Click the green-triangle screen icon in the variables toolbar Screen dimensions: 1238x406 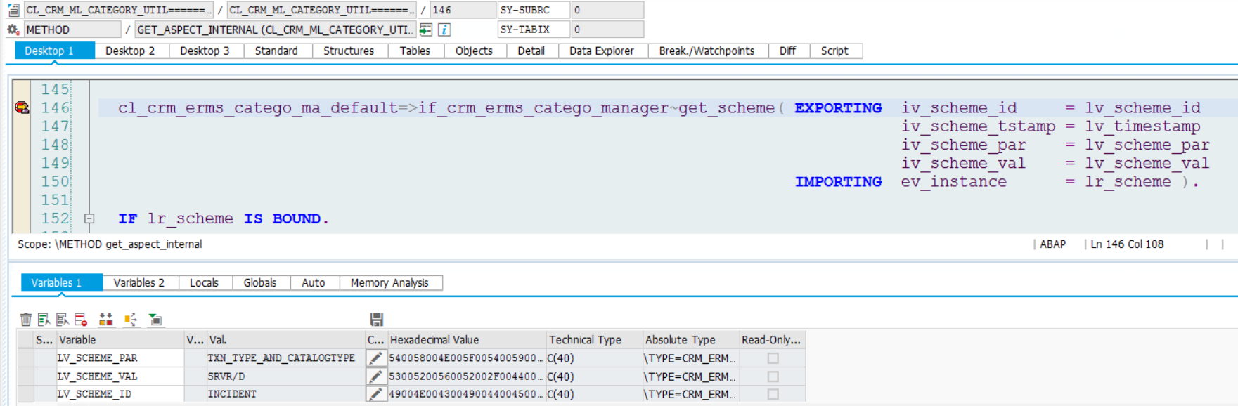pos(155,320)
